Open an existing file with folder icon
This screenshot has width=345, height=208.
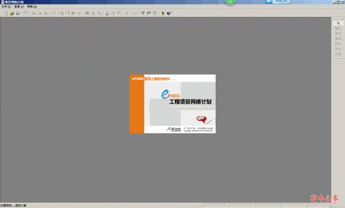12,13
